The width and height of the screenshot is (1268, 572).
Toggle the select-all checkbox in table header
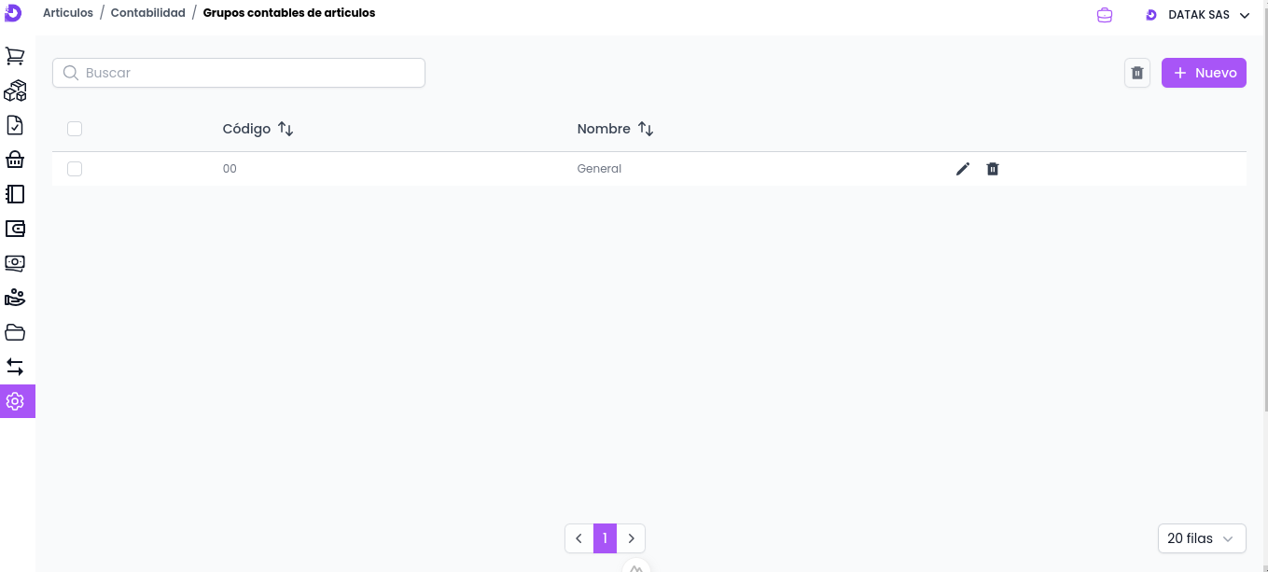[75, 129]
